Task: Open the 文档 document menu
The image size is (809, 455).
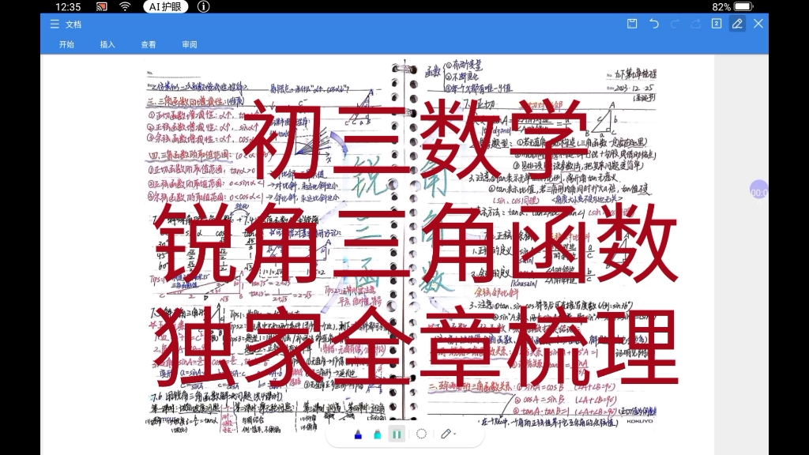Action: pos(73,24)
